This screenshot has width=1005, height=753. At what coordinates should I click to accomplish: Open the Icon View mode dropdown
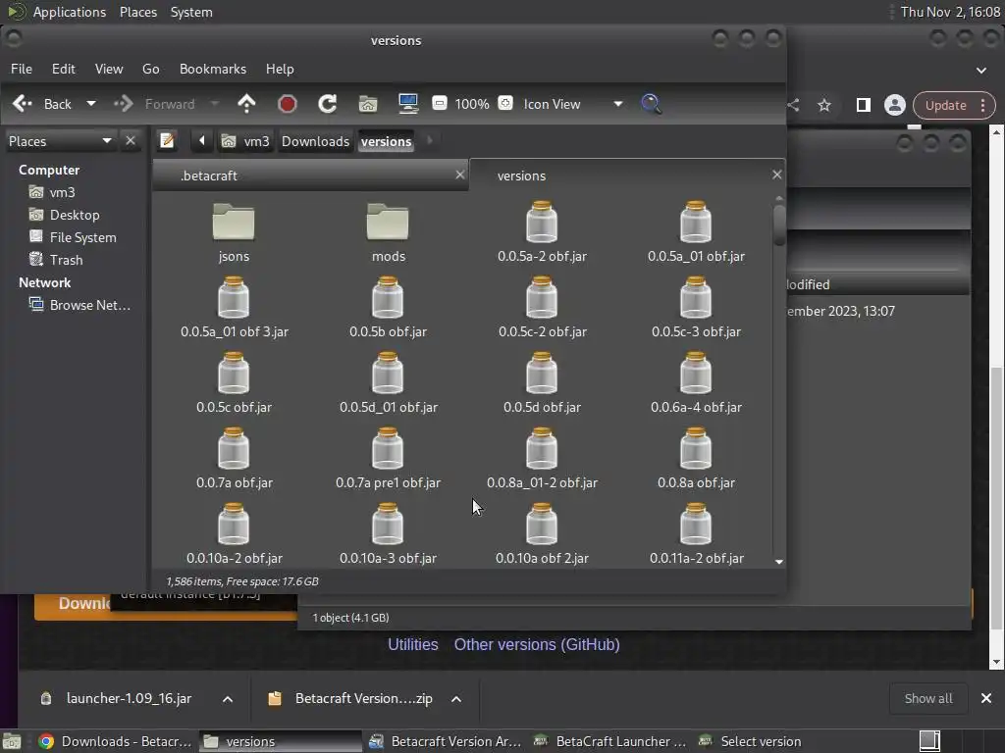(572, 104)
